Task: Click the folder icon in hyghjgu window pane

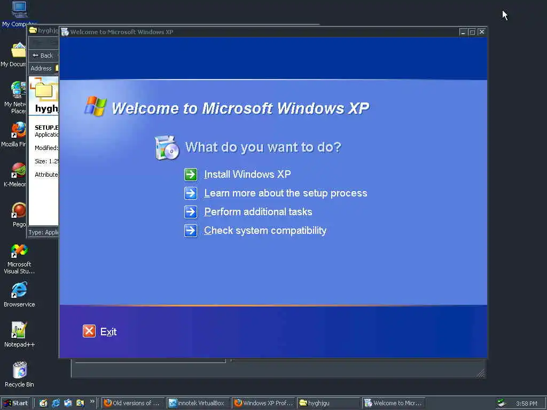Action: 44,90
